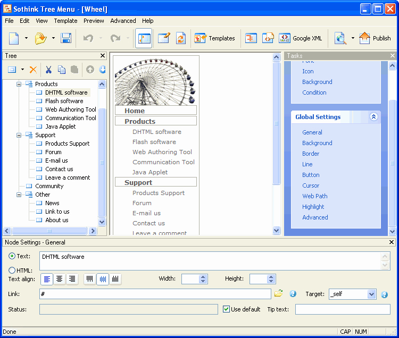Open the View menu
Image resolution: width=399 pixels, height=338 pixels.
coord(41,21)
